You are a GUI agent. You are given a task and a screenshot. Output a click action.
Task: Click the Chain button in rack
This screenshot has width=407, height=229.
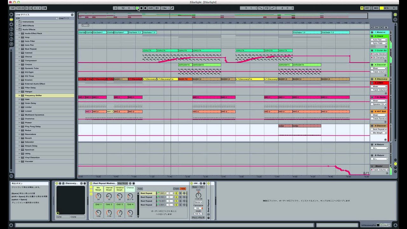176,189
